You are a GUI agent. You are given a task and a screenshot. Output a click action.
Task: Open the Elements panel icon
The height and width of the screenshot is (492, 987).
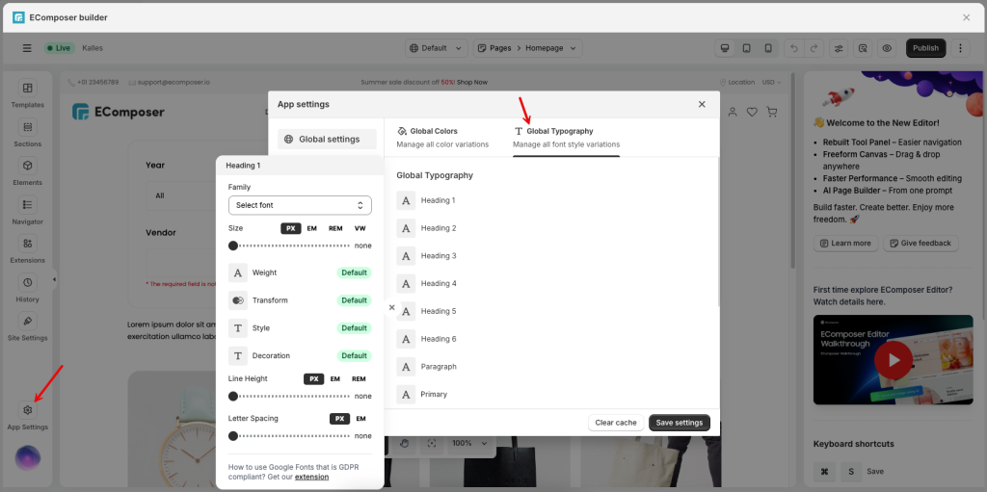tap(27, 166)
